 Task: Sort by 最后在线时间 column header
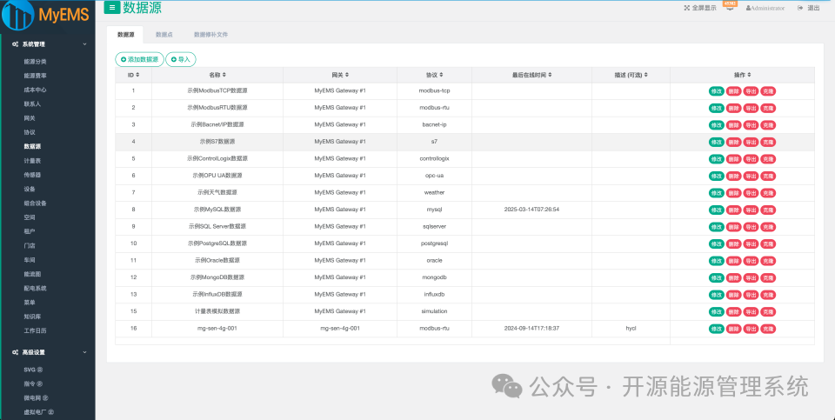[x=531, y=75]
